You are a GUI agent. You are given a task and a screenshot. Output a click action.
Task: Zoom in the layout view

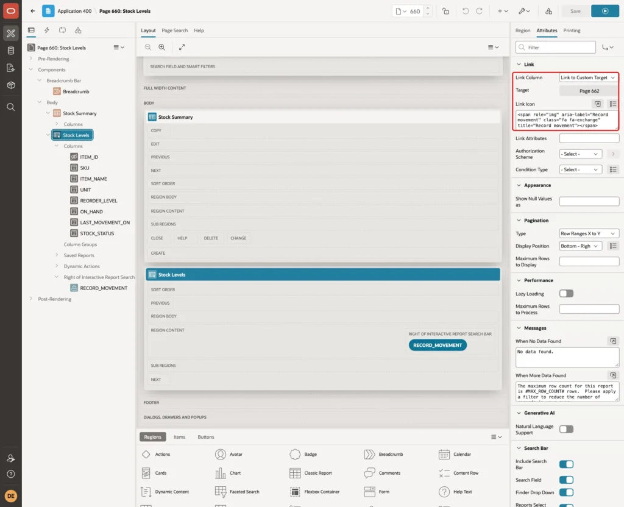tap(162, 48)
